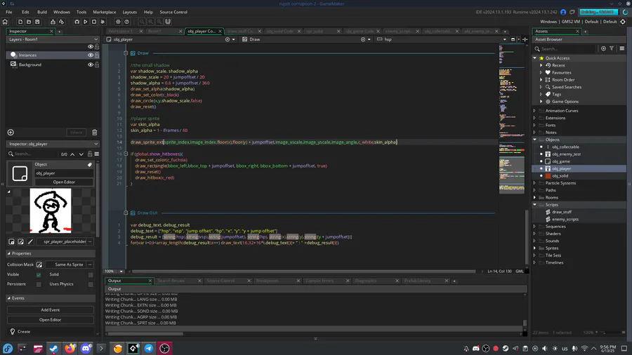
Task: Click the tag icon beside Object label
Action: click(89, 165)
